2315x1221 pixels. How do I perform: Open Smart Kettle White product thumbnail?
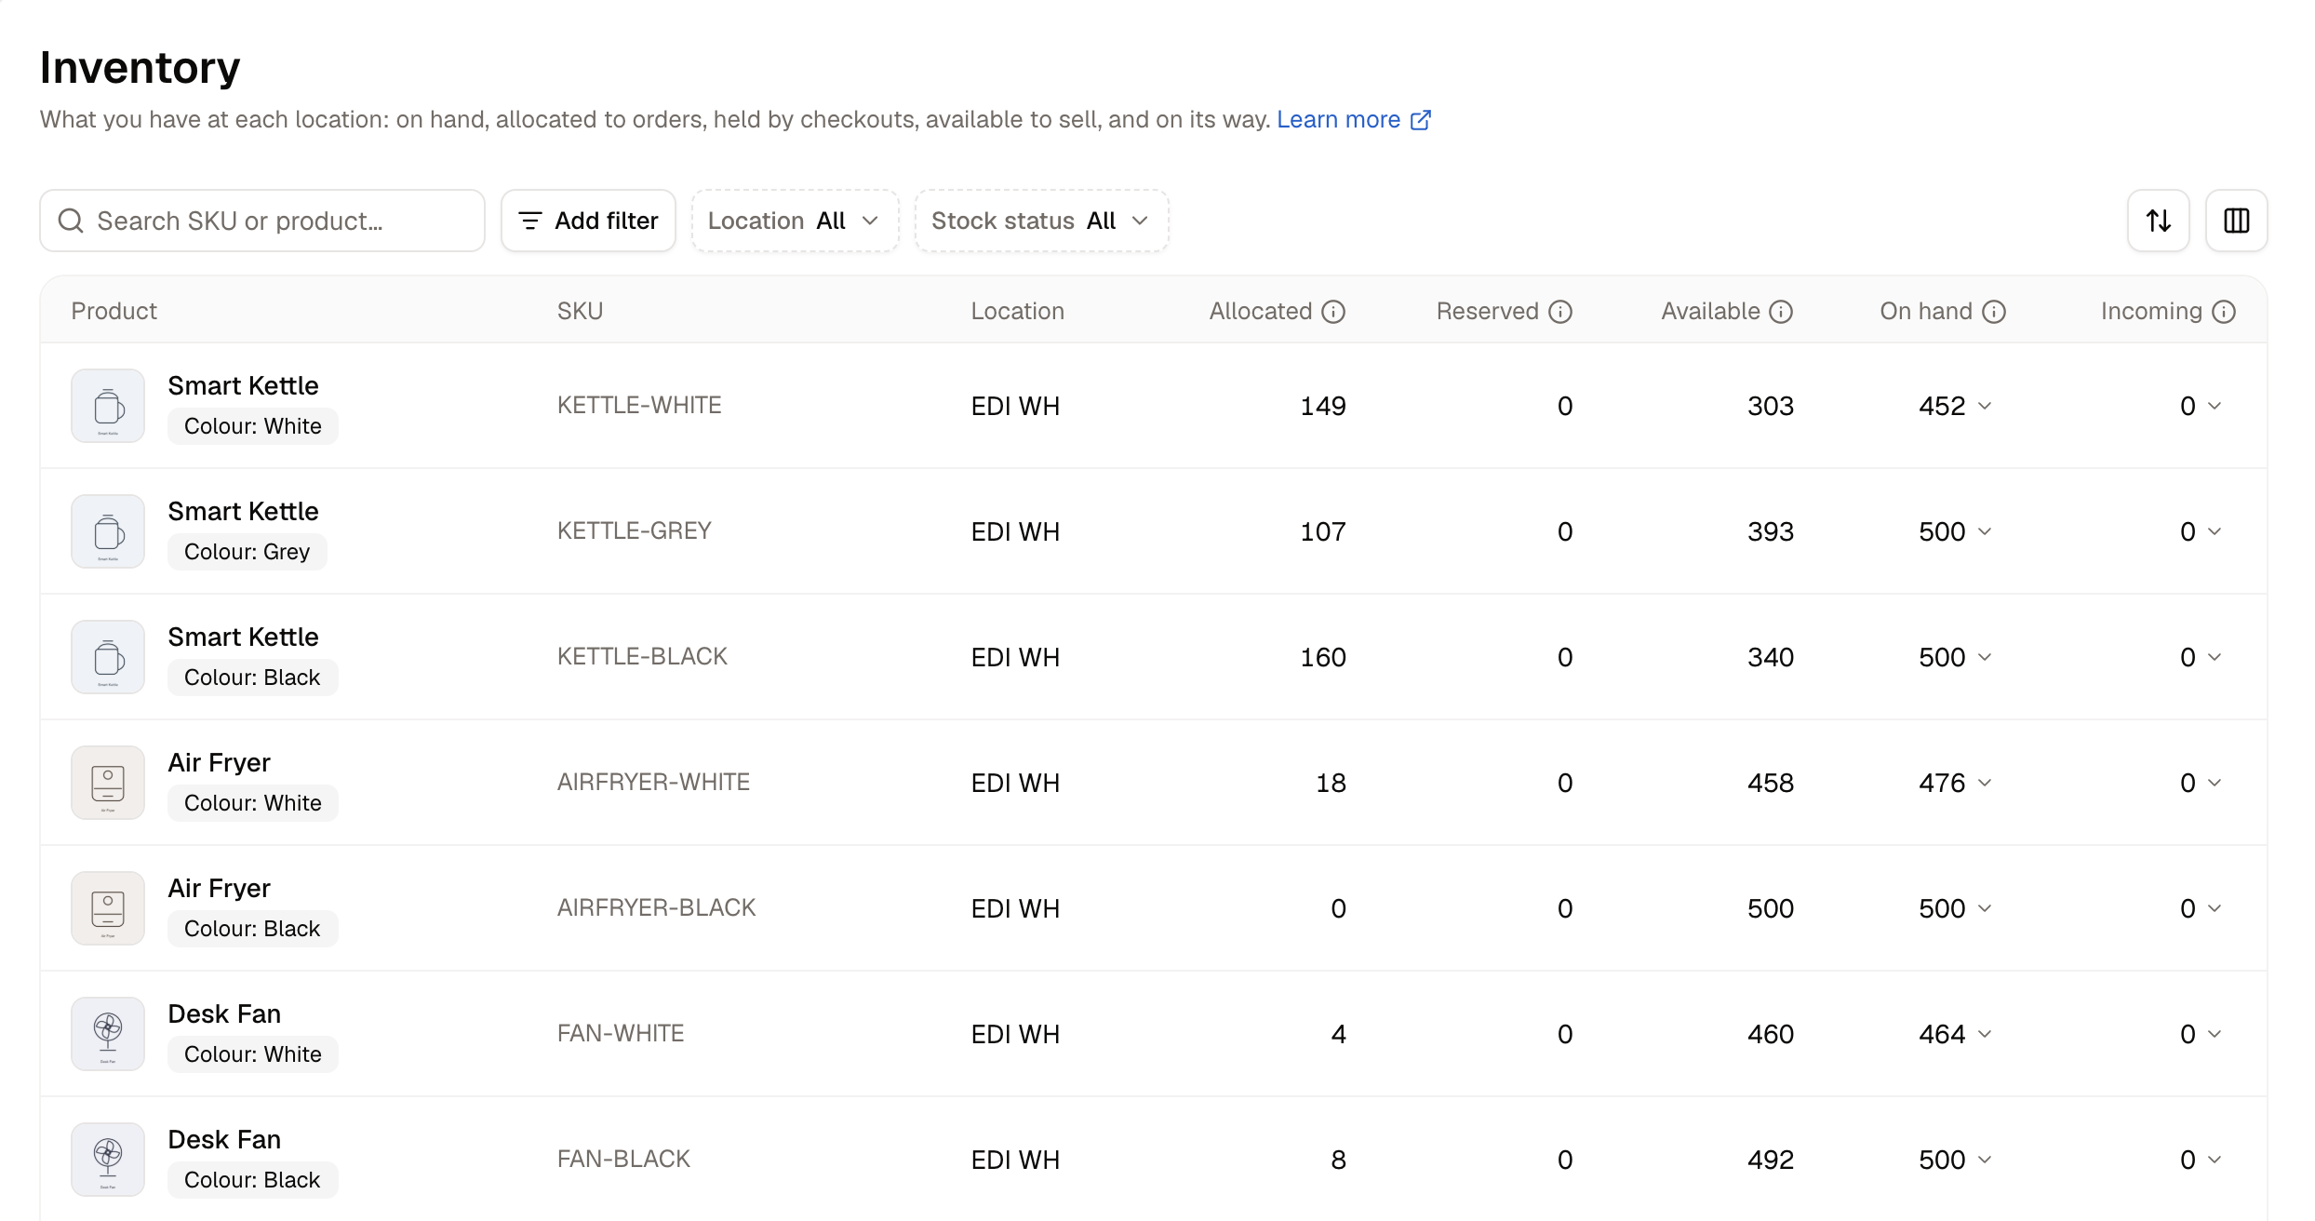coord(108,406)
